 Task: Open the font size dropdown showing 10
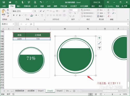[x=38, y=11]
